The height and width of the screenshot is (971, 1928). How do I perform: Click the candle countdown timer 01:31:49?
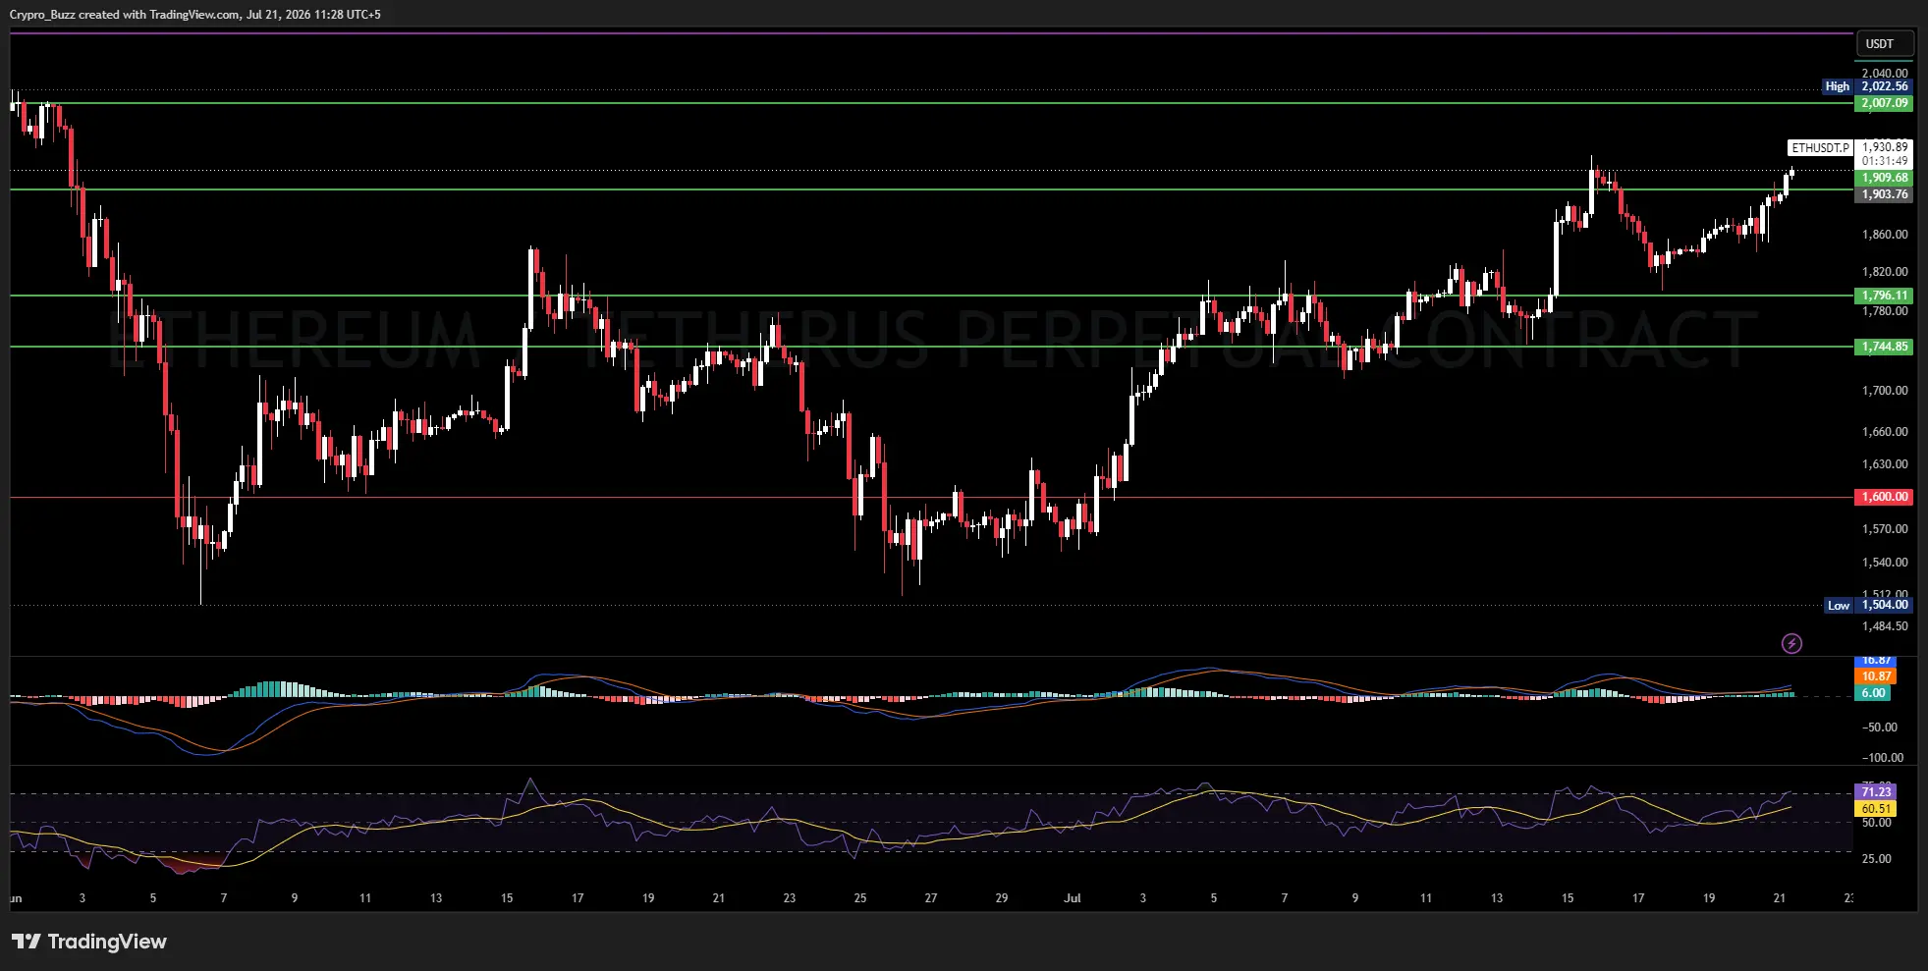(x=1885, y=161)
